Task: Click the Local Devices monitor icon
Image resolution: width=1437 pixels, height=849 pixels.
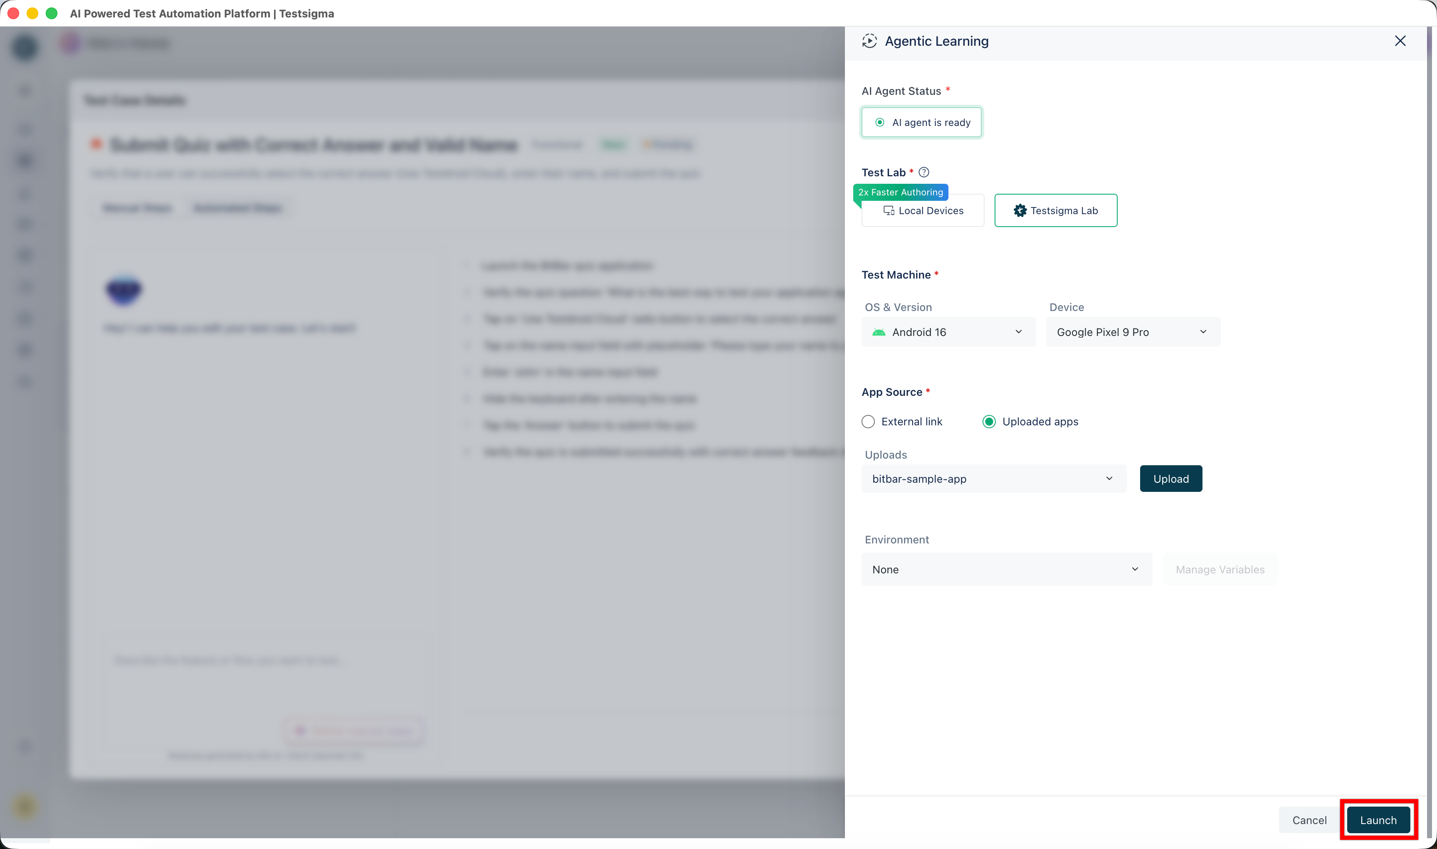Action: pos(889,210)
